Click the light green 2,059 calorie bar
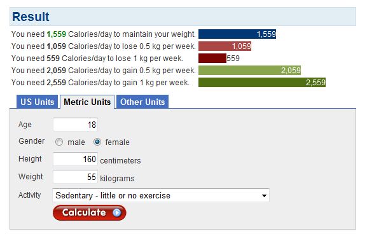This screenshot has width=367, height=241. click(249, 71)
